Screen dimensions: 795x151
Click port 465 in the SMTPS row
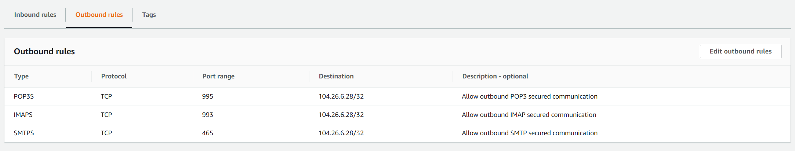pyautogui.click(x=208, y=133)
